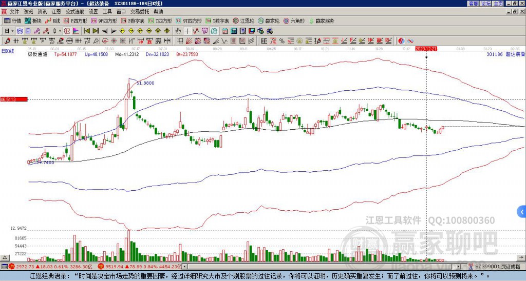Viewport: 526px width, 281px height.
Task: Click the 日K线 chart label
Action: (8, 51)
